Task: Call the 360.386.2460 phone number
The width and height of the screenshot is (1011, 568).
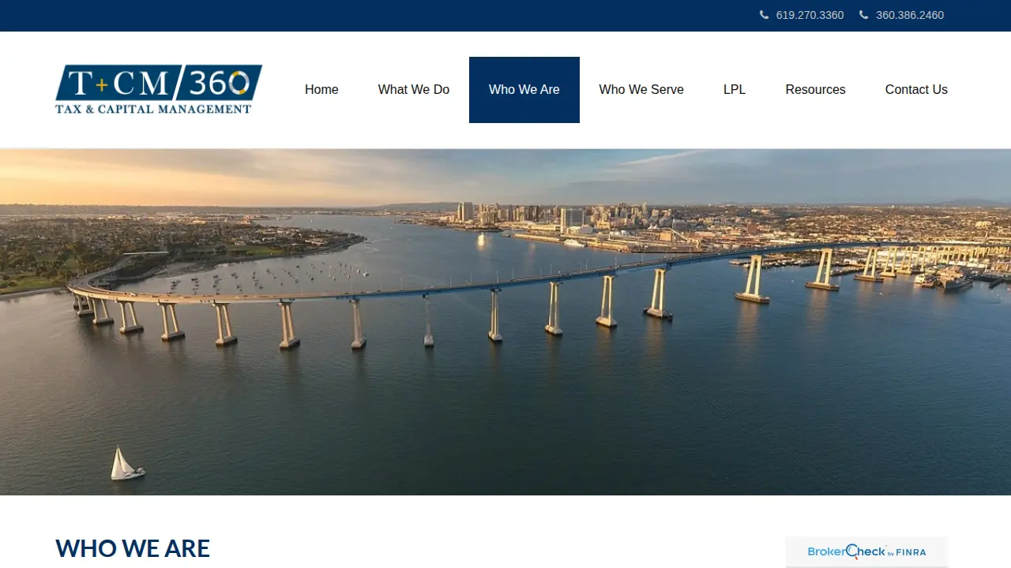Action: click(910, 15)
